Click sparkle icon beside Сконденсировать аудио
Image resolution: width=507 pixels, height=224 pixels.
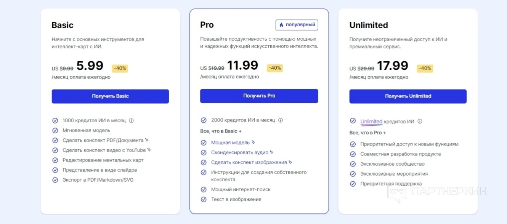(x=272, y=152)
